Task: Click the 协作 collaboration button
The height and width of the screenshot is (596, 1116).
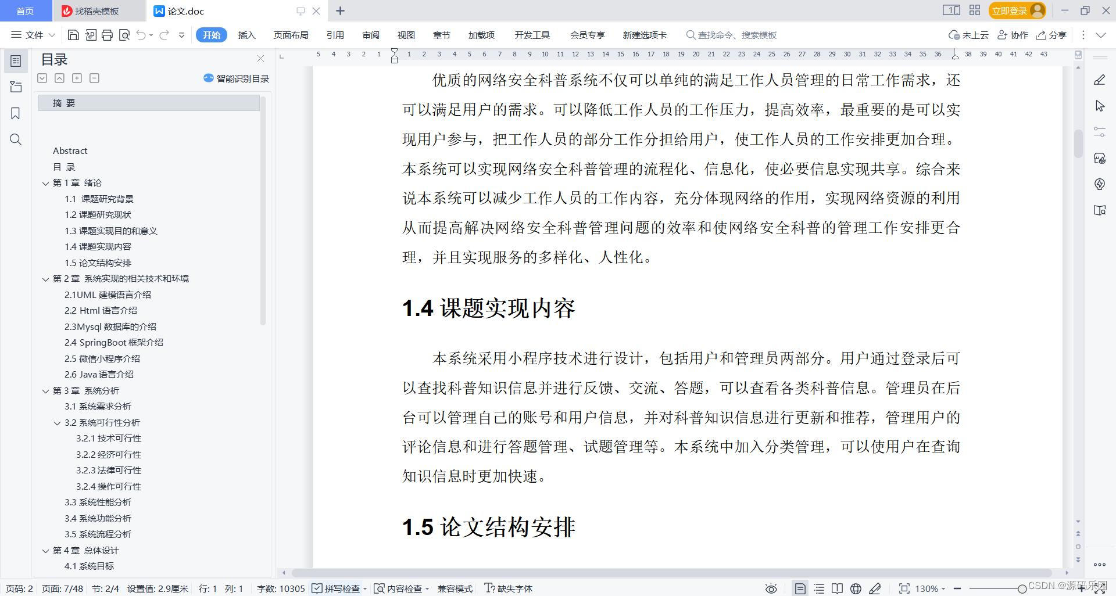Action: tap(1013, 35)
